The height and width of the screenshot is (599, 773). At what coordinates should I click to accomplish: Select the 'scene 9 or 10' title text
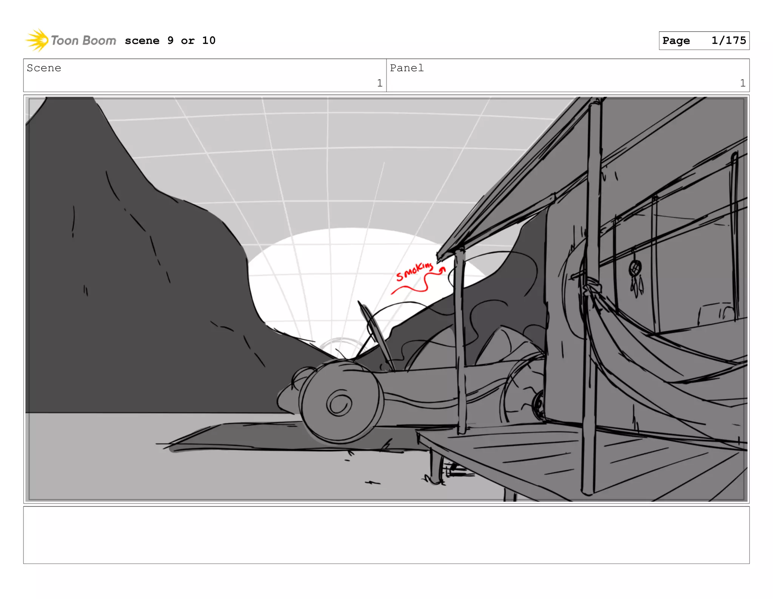click(x=170, y=40)
